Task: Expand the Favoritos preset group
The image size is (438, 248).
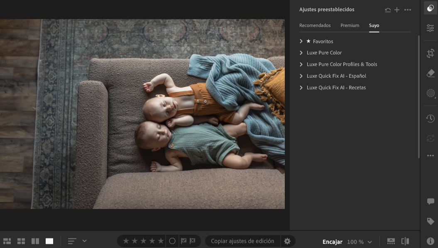Action: 301,41
